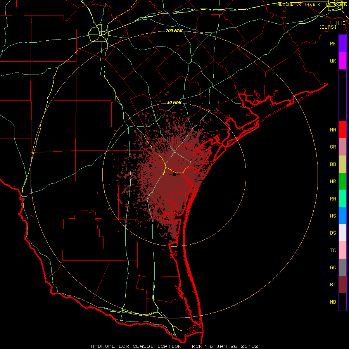Click the GC gray legend swatch
The height and width of the screenshot is (349, 349).
(342, 267)
